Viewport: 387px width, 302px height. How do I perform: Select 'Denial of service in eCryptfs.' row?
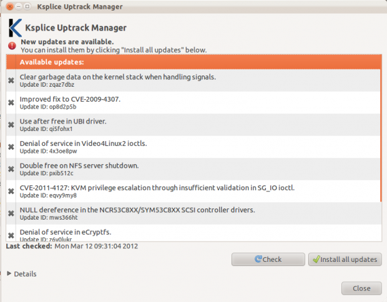[193, 233]
